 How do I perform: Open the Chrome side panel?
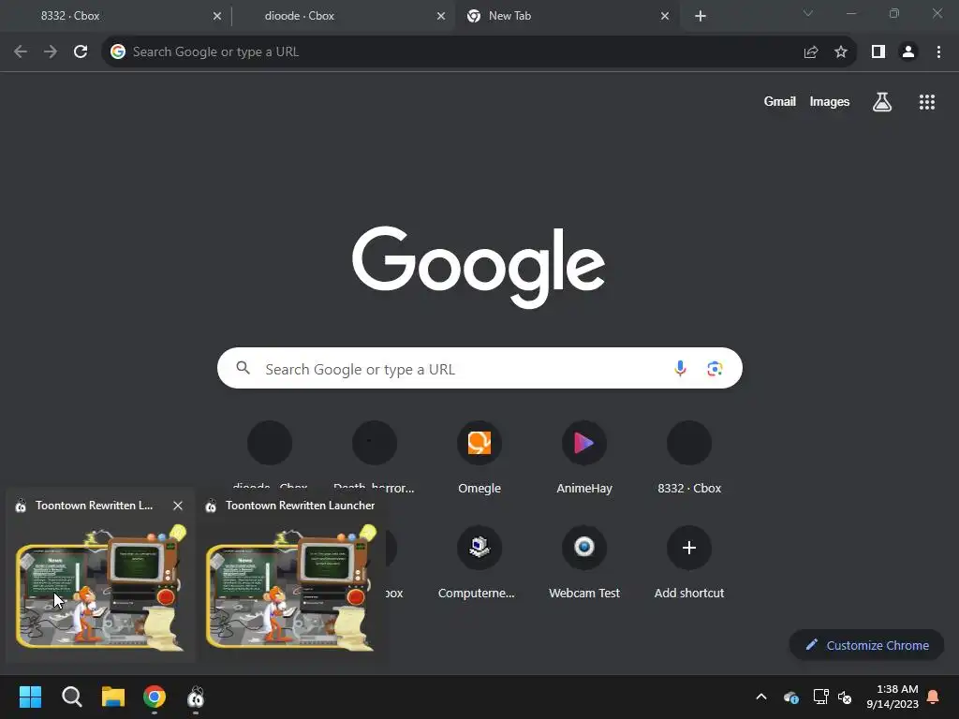point(878,52)
